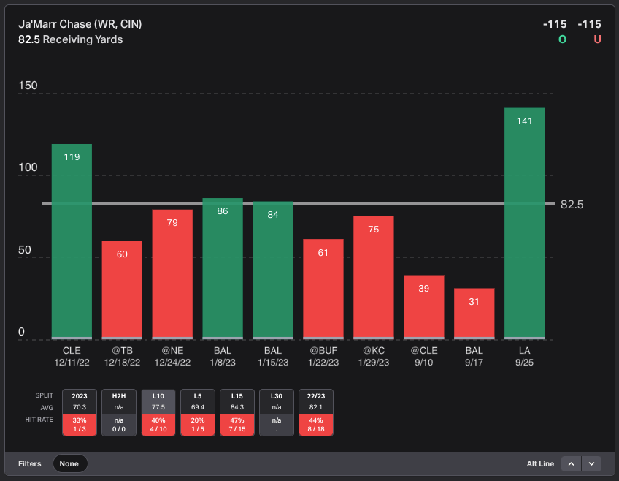Select the H2H split card
Image resolution: width=619 pixels, height=481 pixels.
[119, 412]
